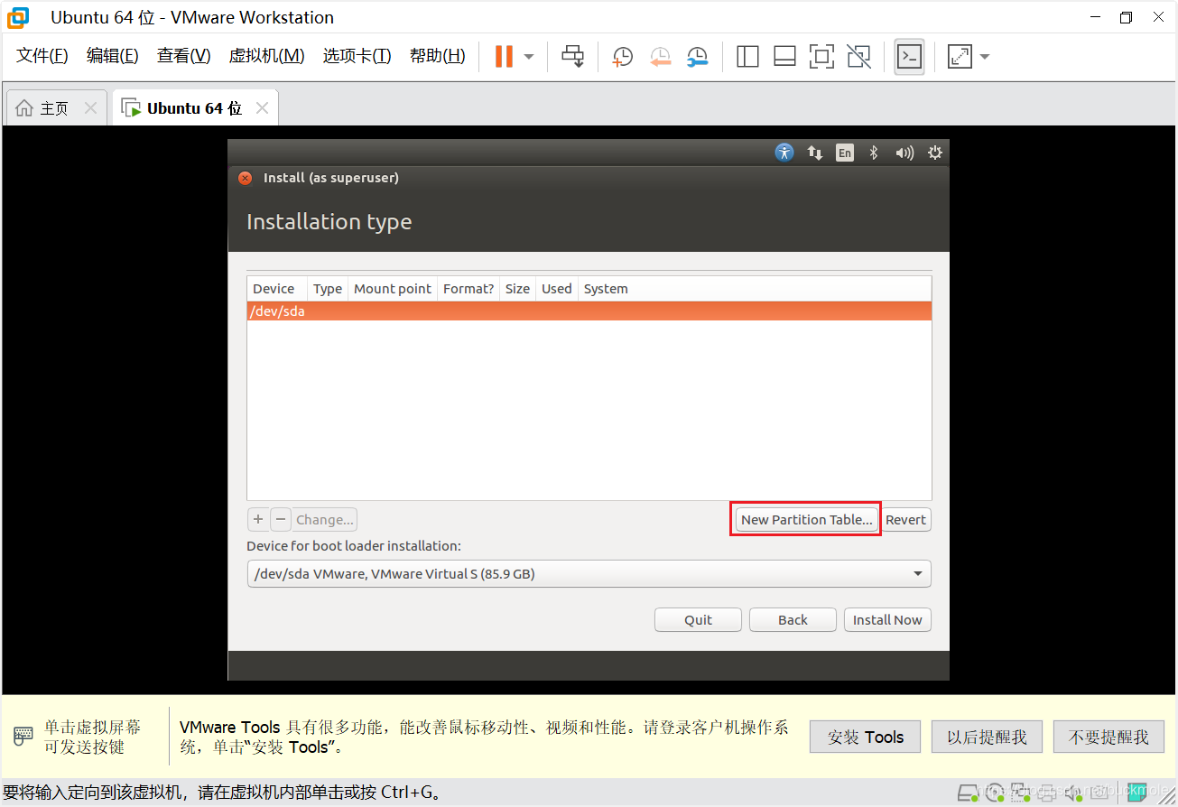Open the Ubuntu accessibility indicator
This screenshot has height=807, width=1178.
(x=784, y=153)
